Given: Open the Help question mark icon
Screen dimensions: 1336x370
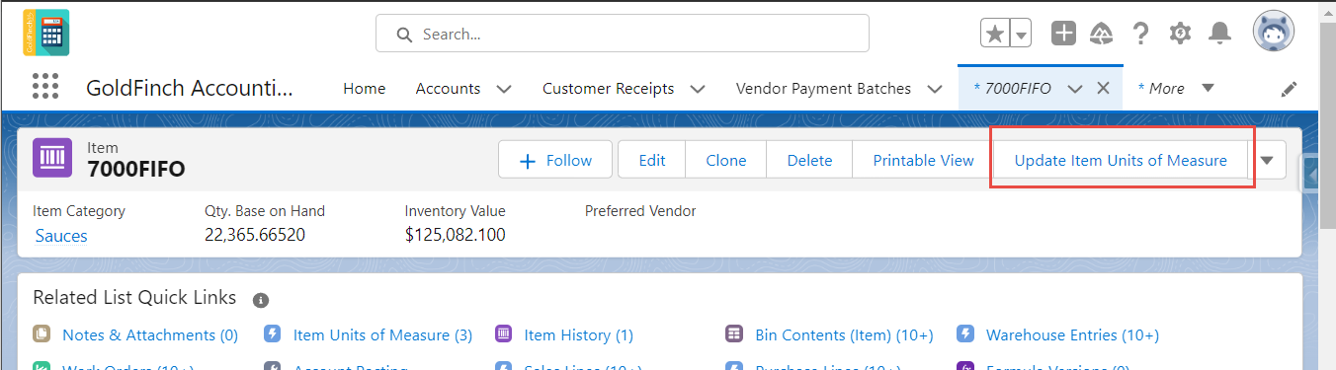Looking at the screenshot, I should (x=1140, y=34).
